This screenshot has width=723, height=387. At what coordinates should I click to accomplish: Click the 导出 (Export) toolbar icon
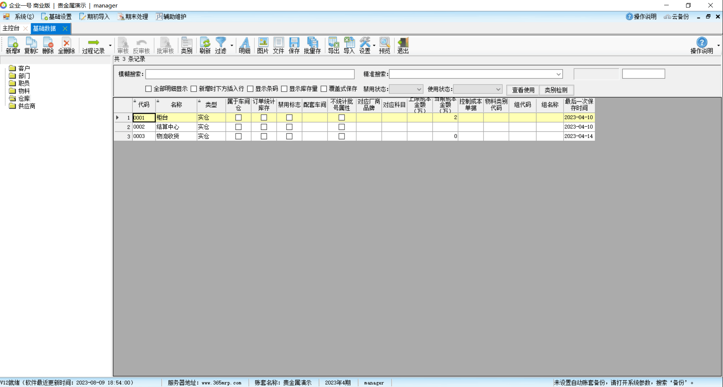click(x=334, y=46)
